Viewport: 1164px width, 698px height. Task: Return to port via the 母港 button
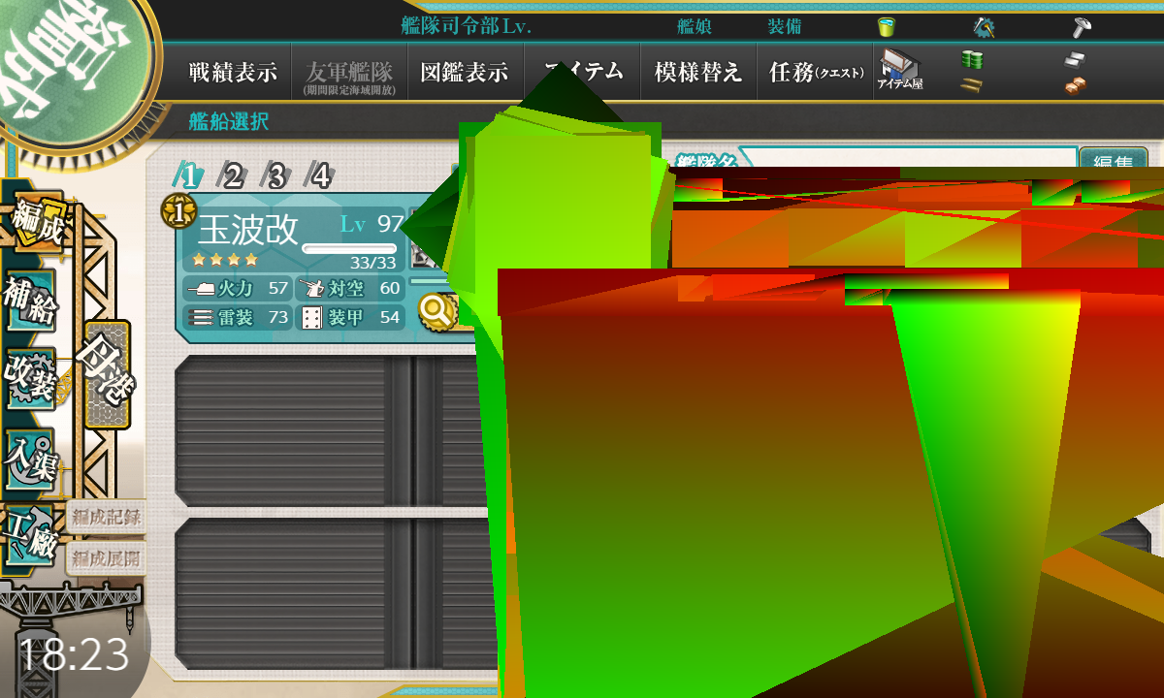click(107, 375)
